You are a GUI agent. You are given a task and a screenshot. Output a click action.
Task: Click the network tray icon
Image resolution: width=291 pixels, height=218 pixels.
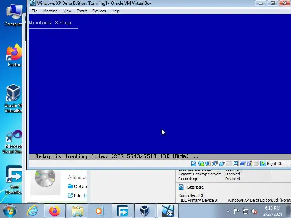(x=246, y=211)
